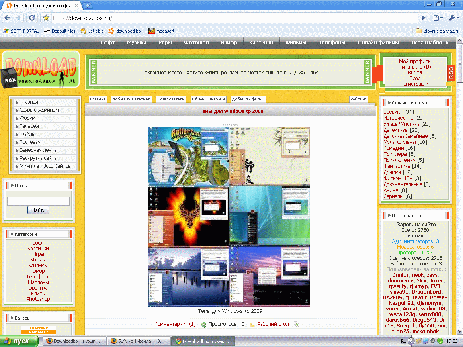Open Мой профиль link

(415, 61)
